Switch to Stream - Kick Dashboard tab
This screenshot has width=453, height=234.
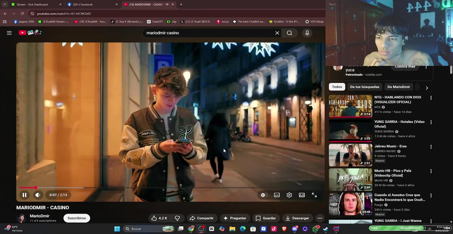coord(36,5)
